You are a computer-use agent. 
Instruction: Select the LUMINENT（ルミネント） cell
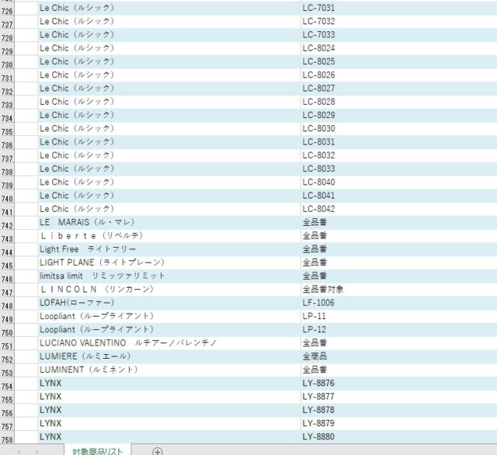[169, 370]
